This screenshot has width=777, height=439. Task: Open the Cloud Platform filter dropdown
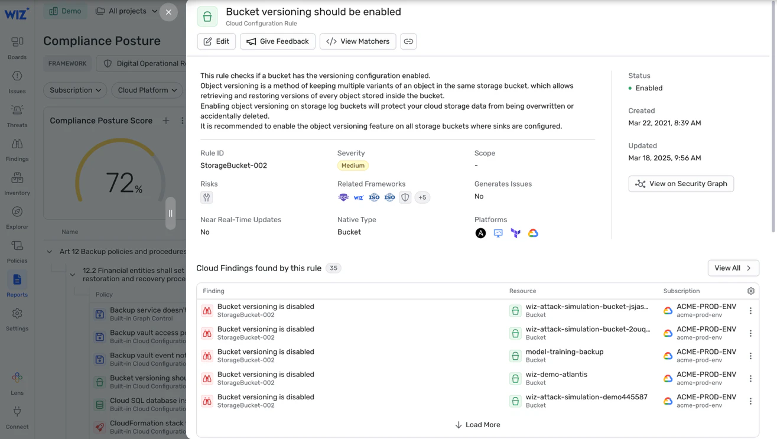point(147,90)
